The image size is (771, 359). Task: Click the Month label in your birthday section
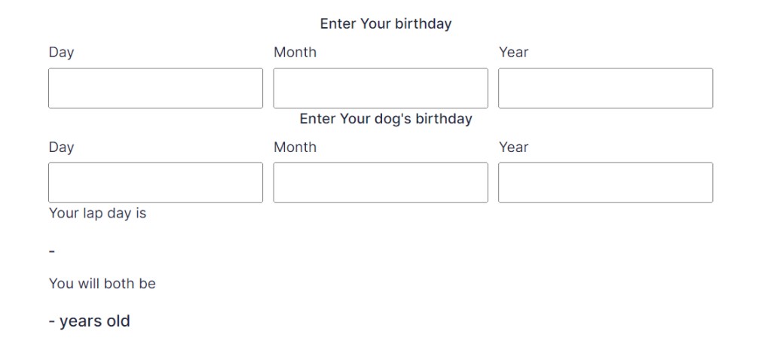point(295,53)
